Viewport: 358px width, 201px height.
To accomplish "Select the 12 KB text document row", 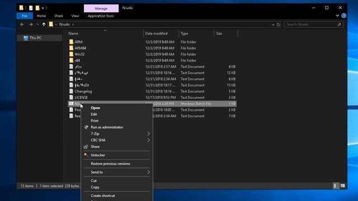I will 152,73.
